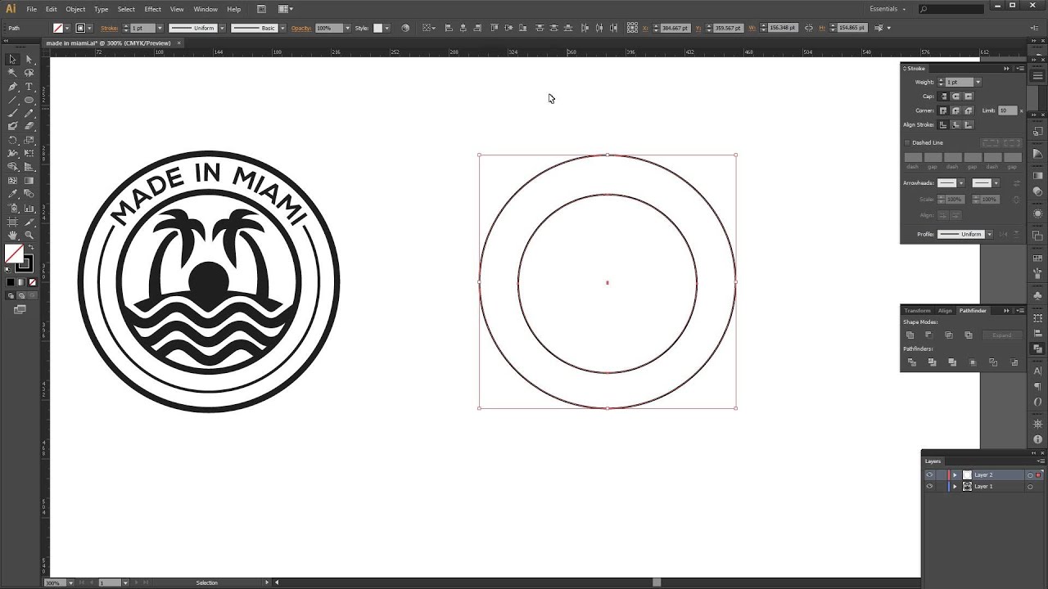The height and width of the screenshot is (589, 1048).
Task: Click the target circle for Layer 2
Action: click(1030, 474)
